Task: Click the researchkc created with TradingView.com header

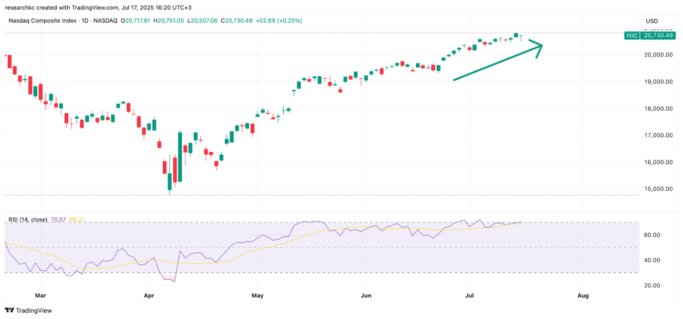Action: point(97,9)
